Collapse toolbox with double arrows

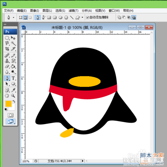5,24
